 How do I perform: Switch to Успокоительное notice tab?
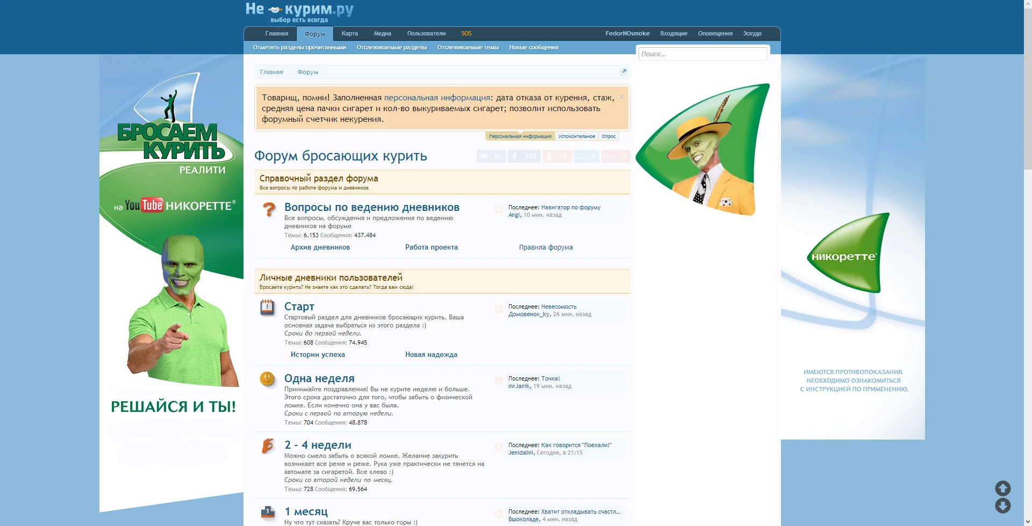[577, 136]
